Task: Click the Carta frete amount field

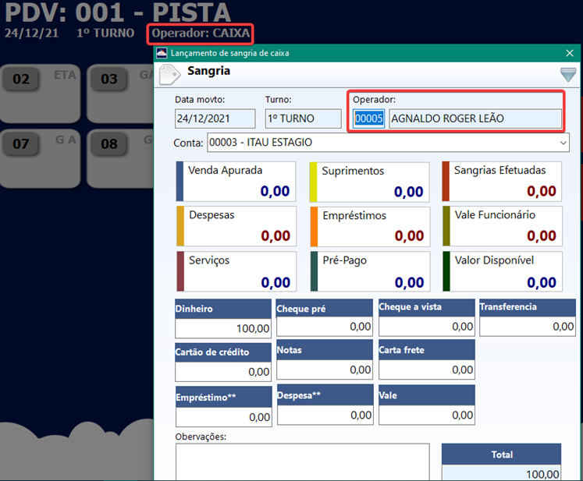Action: click(427, 370)
